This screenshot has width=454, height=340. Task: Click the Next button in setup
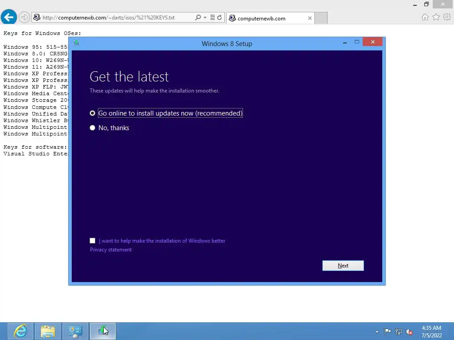(343, 266)
